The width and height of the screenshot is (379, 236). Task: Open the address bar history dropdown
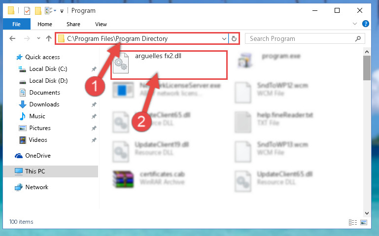pyautogui.click(x=224, y=38)
